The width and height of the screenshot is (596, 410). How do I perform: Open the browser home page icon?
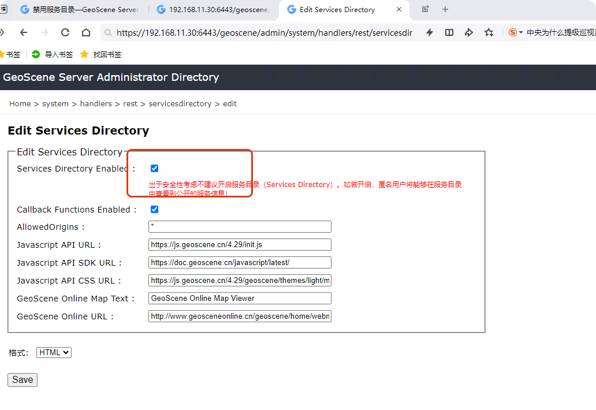(86, 33)
